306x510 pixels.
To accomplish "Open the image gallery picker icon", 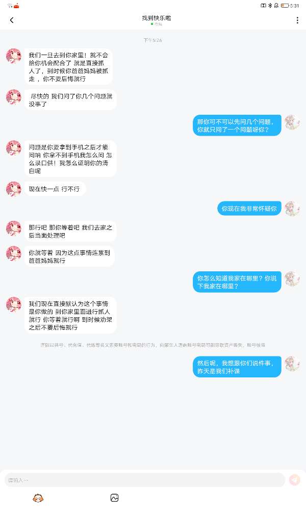I will point(114,498).
